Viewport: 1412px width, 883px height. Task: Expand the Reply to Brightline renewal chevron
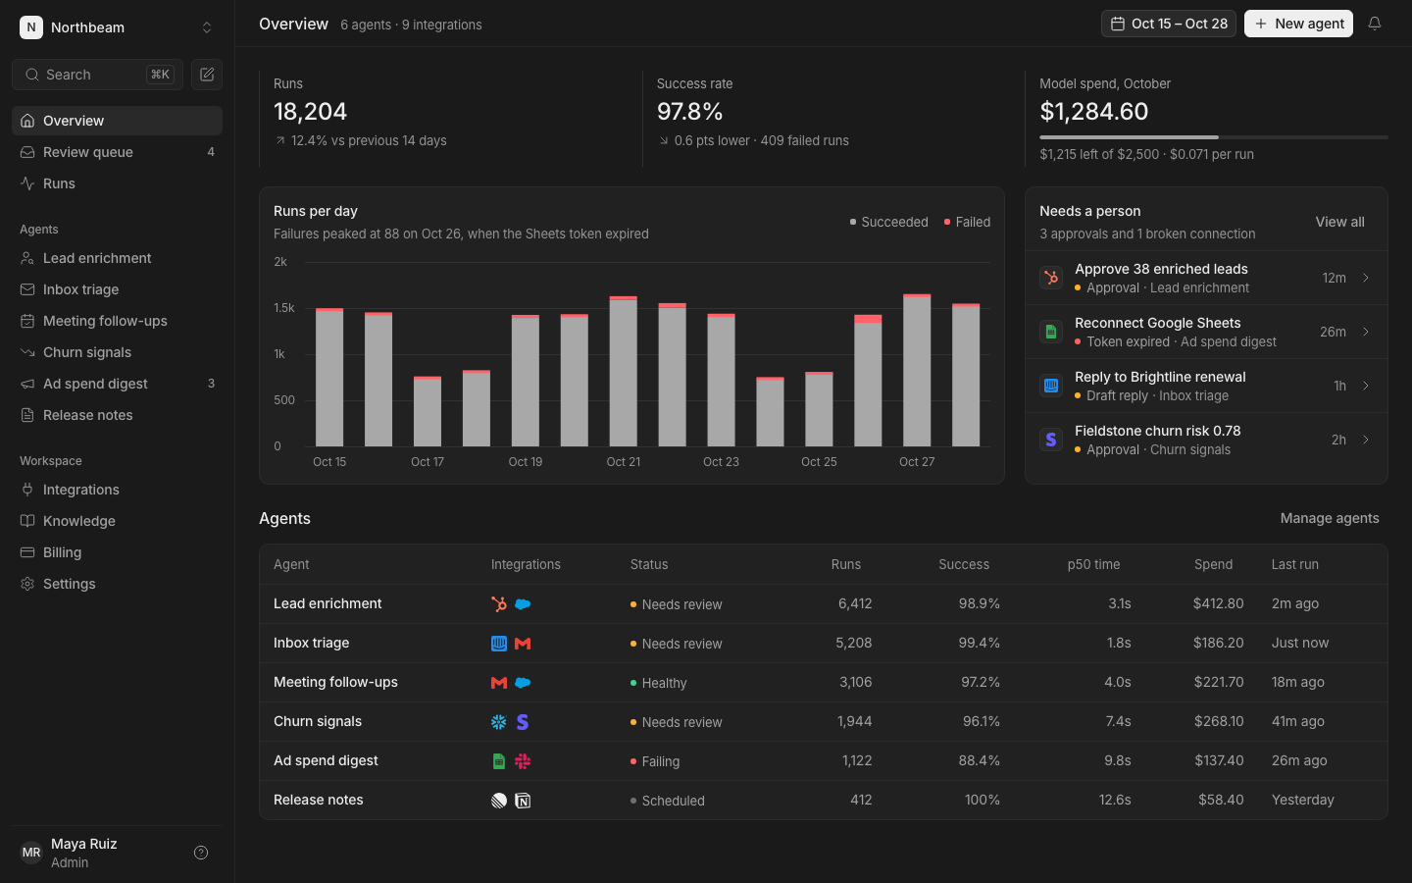tap(1366, 386)
